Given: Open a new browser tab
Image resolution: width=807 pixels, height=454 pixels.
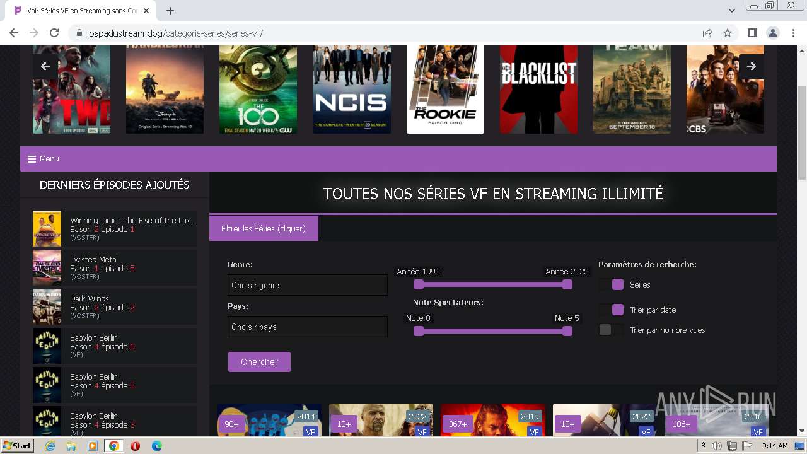Looking at the screenshot, I should [x=170, y=11].
